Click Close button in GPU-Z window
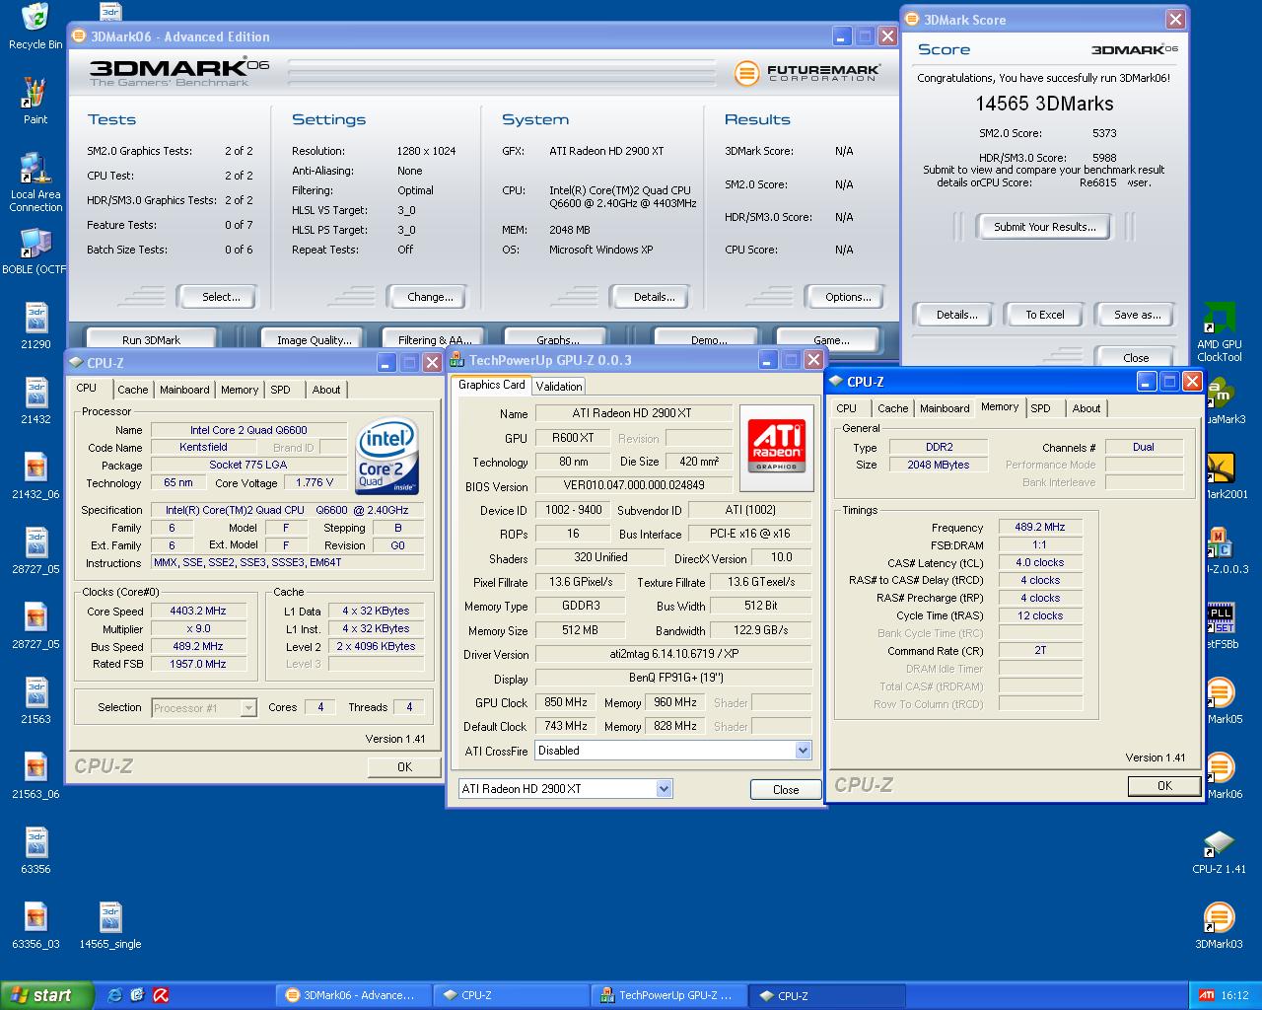The image size is (1262, 1010). pyautogui.click(x=786, y=789)
